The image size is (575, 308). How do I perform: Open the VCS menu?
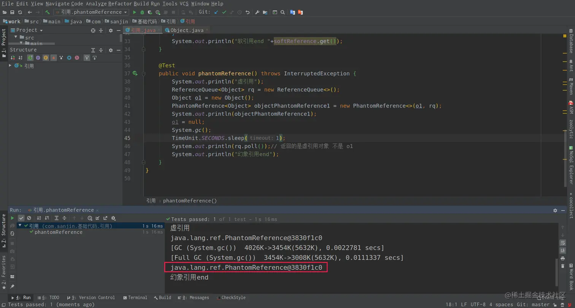tap(184, 4)
